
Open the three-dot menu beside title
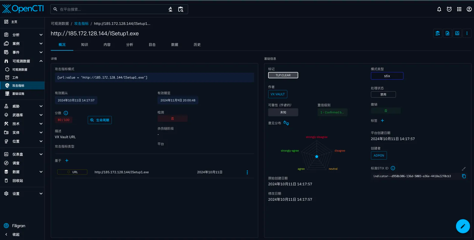(x=467, y=33)
